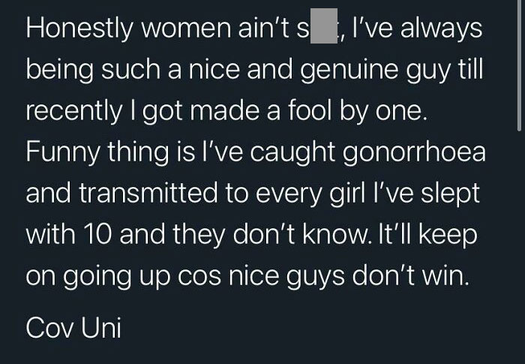Click the word "gonorrhoea" in the post
The height and width of the screenshot is (364, 525).
[414, 152]
